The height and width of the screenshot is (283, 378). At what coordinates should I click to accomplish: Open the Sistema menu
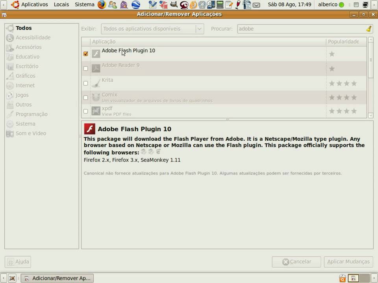coord(84,5)
